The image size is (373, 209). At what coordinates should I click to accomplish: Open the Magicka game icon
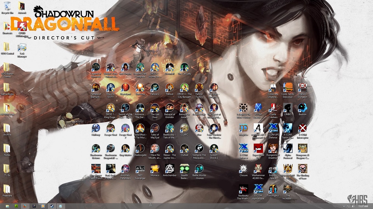click(244, 130)
